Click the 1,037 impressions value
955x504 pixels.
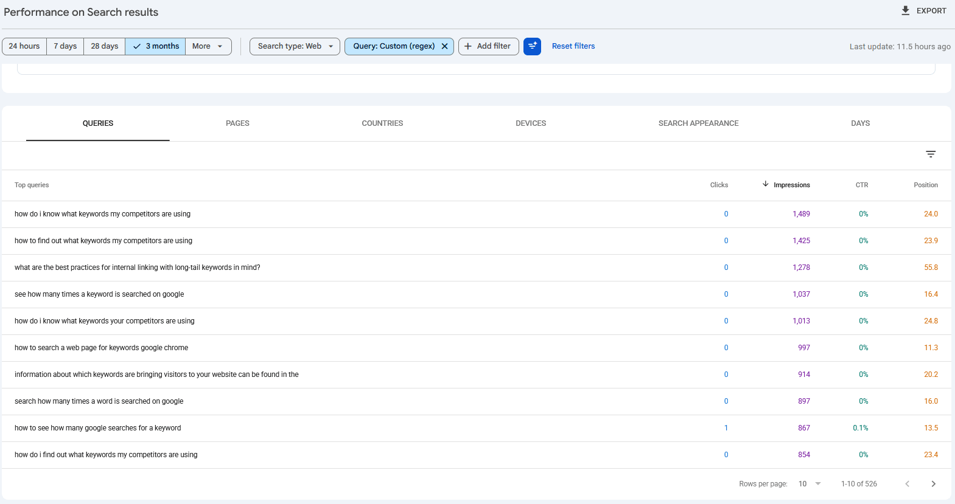(x=801, y=294)
